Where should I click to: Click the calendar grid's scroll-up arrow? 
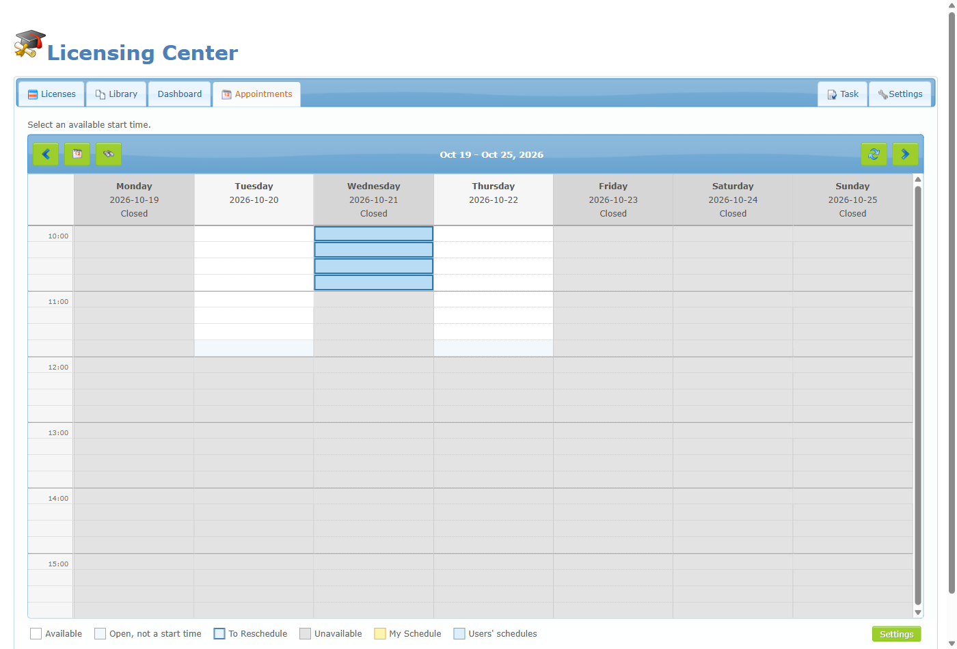[918, 180]
